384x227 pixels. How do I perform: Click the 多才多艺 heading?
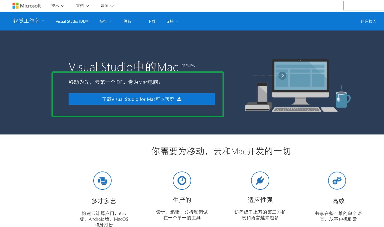click(x=104, y=201)
